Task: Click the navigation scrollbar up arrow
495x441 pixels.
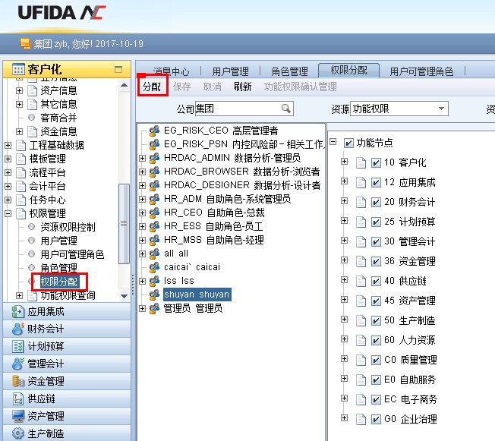Action: (124, 85)
